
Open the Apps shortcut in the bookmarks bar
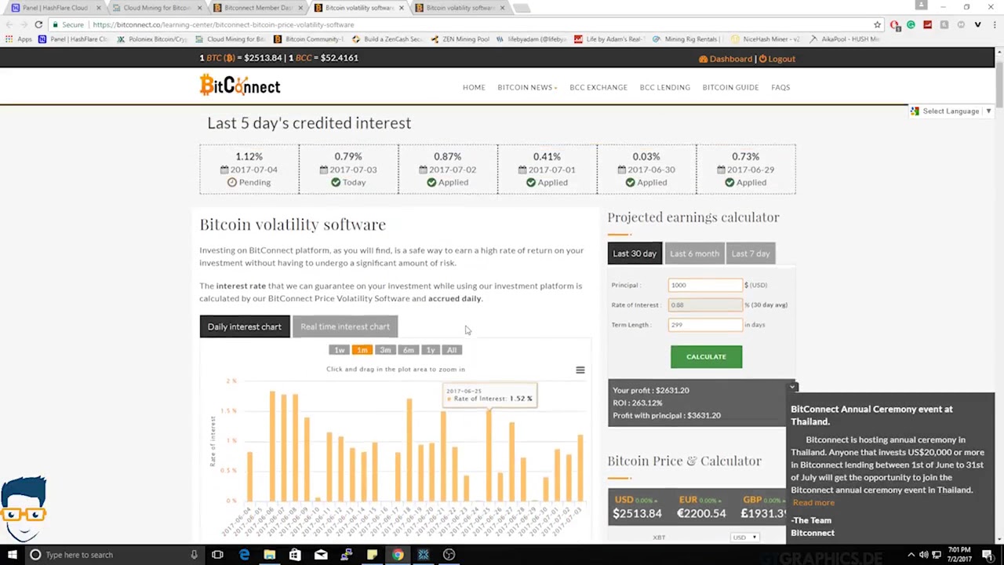pyautogui.click(x=19, y=39)
